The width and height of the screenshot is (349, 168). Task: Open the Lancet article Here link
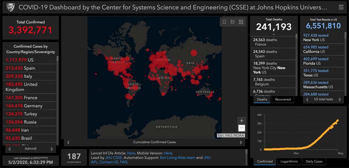pos(131,153)
